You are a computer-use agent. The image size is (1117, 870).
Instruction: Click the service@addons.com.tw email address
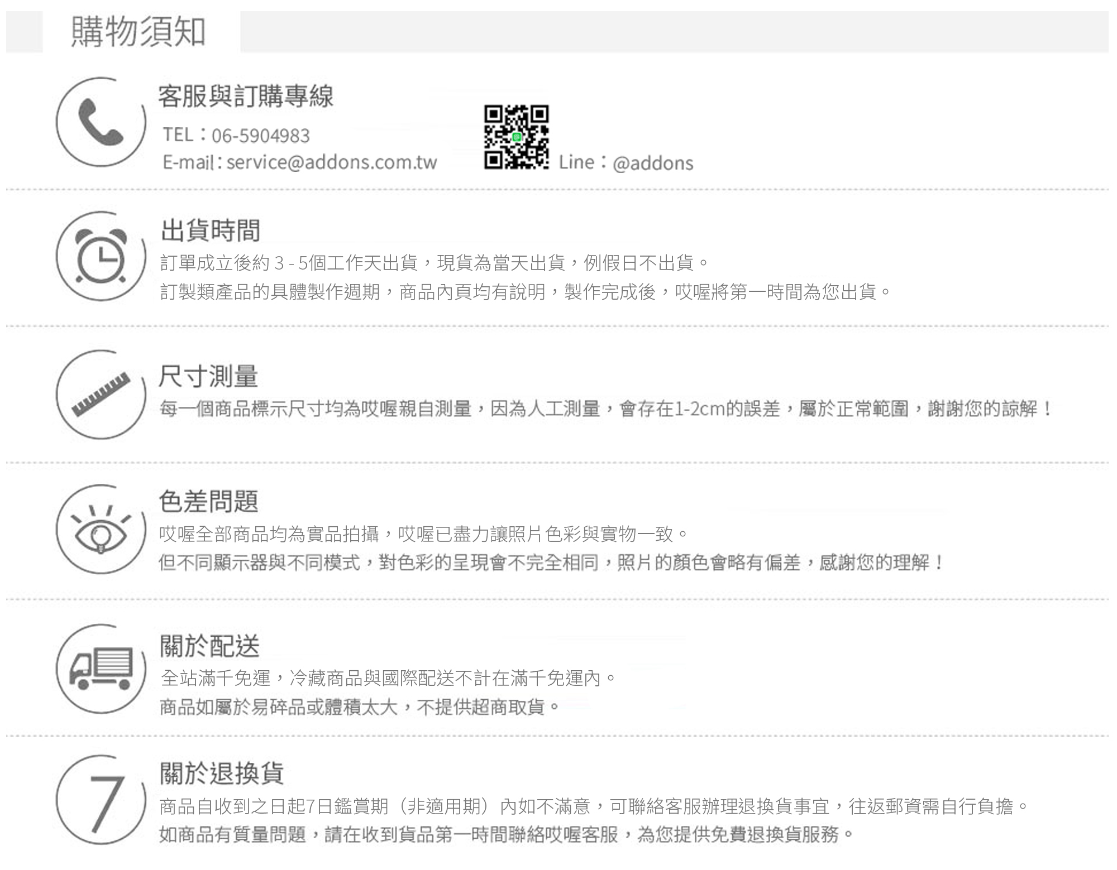(x=332, y=162)
